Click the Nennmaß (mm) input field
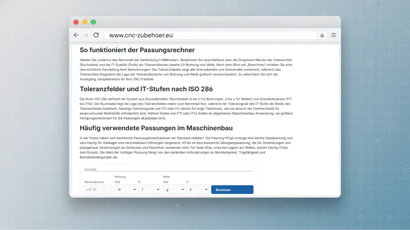This screenshot has height=230, width=410. (x=99, y=189)
